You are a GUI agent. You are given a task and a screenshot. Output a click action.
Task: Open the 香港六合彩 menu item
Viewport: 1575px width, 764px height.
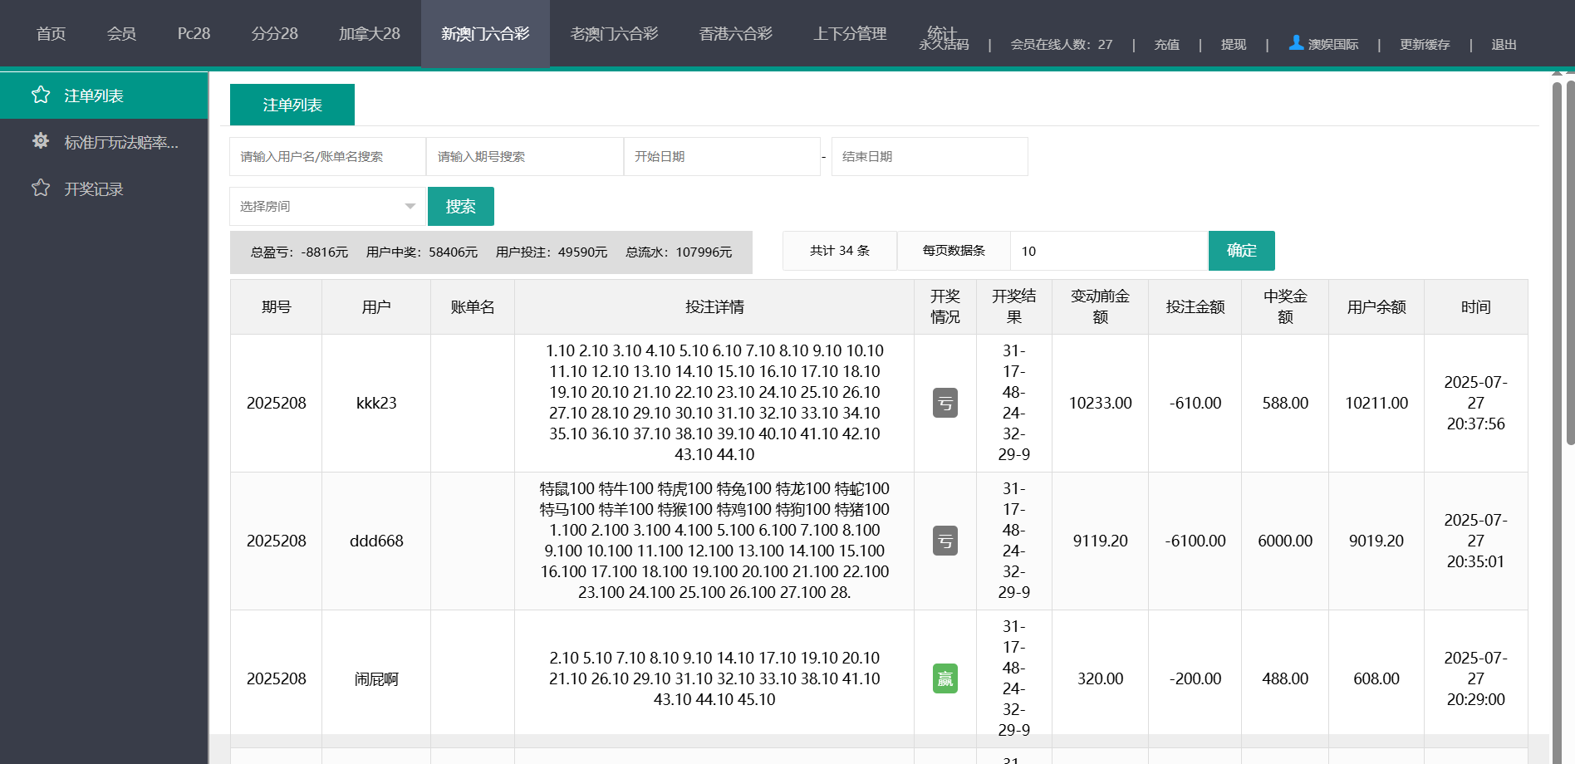pyautogui.click(x=735, y=34)
